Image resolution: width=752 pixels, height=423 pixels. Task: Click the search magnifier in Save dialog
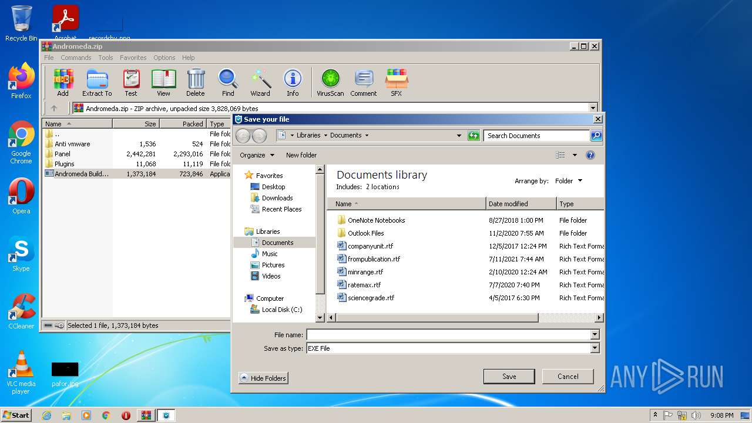(596, 136)
